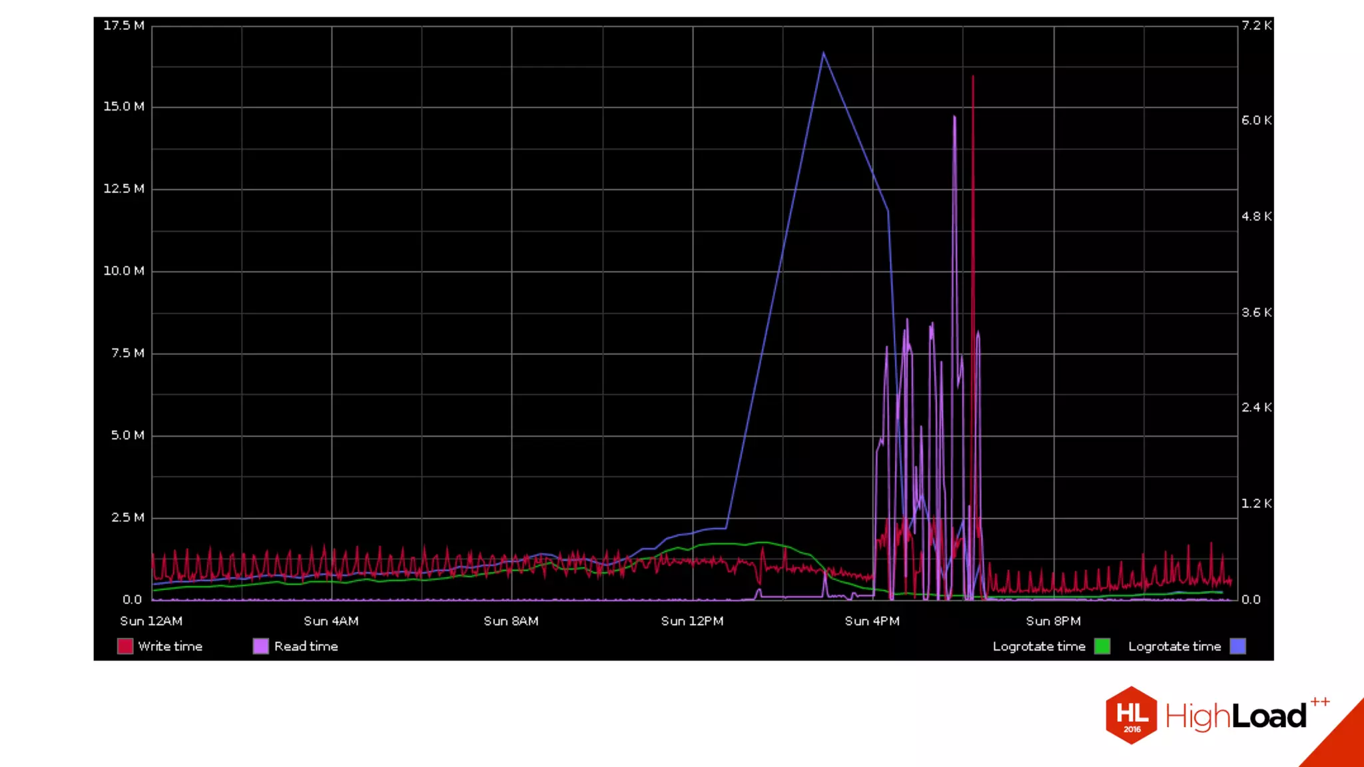
Task: Click the 17.5 M left axis label
Action: coord(124,25)
